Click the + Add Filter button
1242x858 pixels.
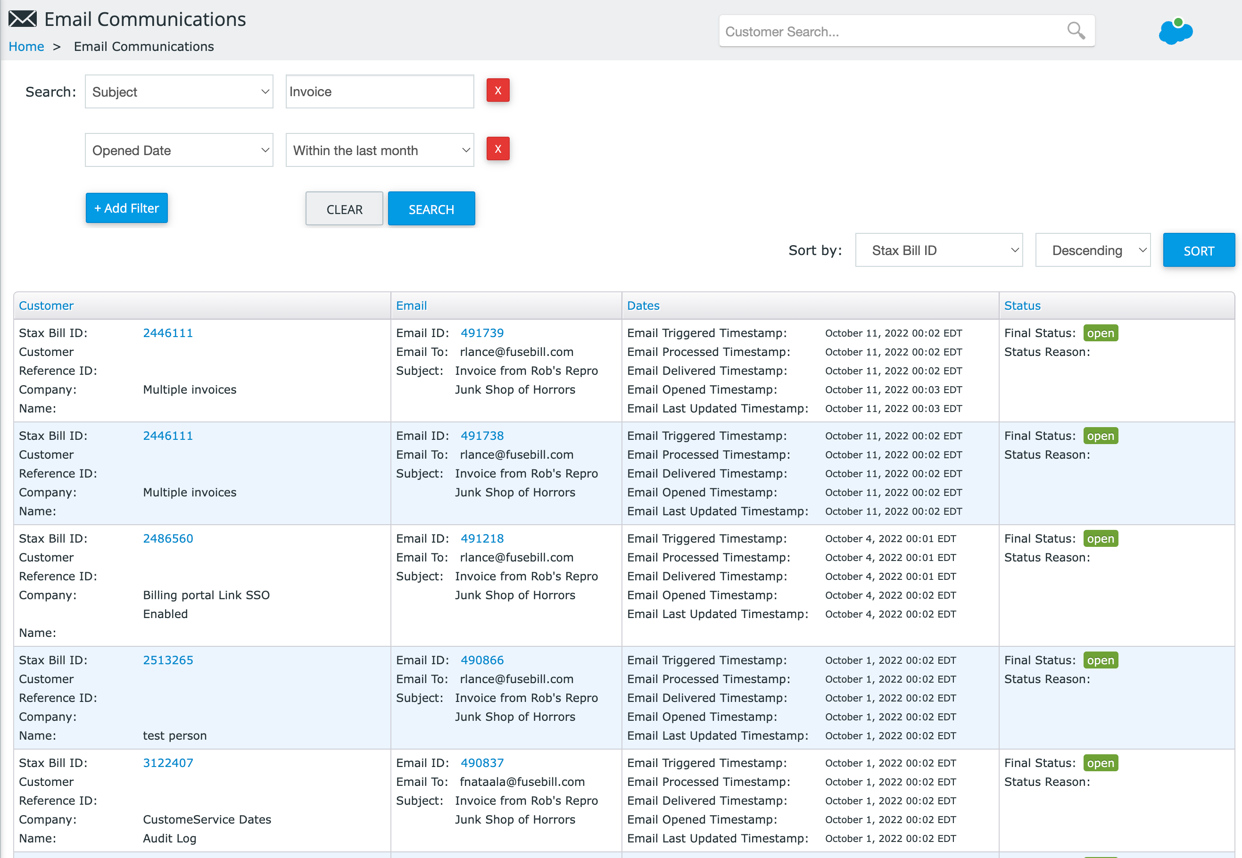tap(127, 208)
